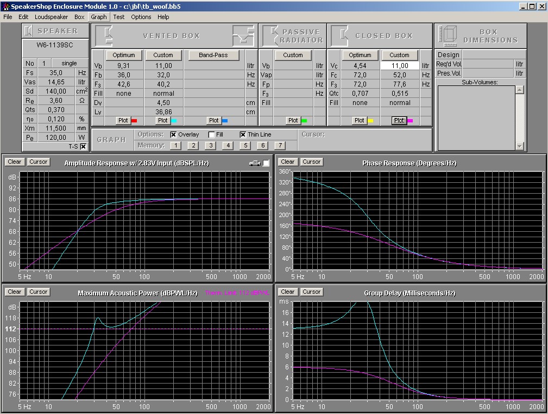
Task: Click the Closed Box custom Vc value field
Action: click(x=399, y=65)
